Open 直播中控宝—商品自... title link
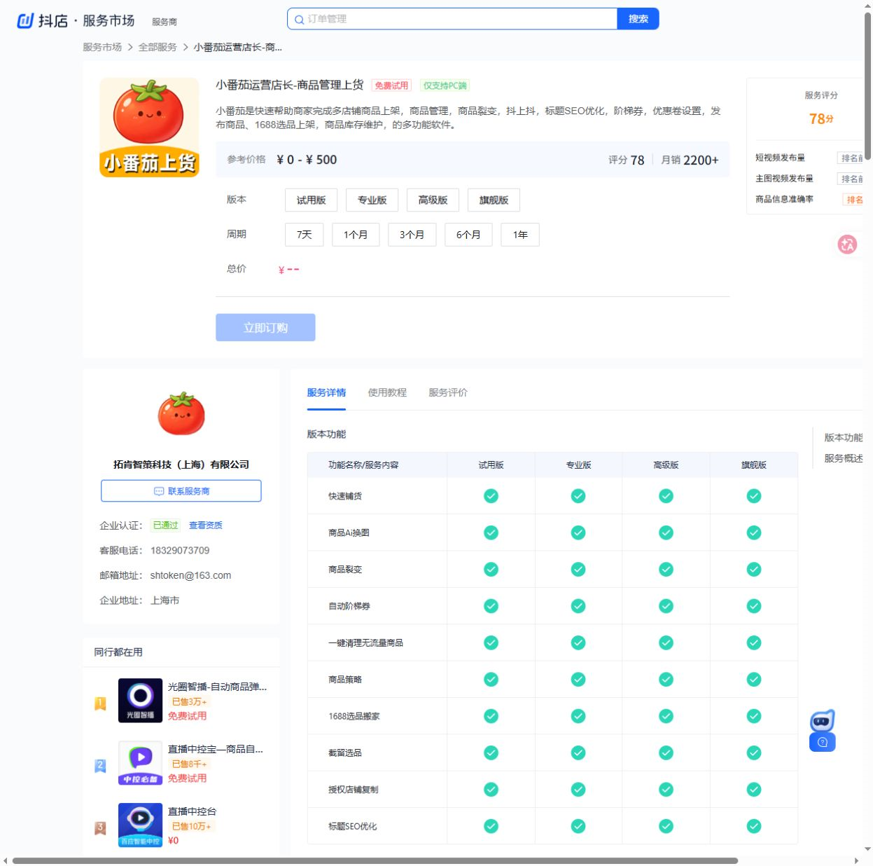Viewport: 873px width, 866px height. [216, 749]
